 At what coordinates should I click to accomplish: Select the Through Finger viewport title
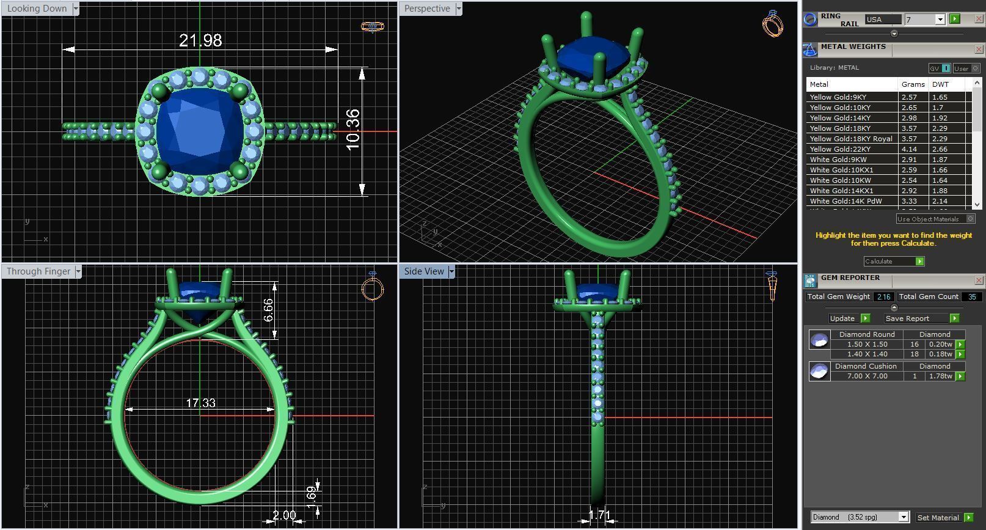tap(38, 271)
